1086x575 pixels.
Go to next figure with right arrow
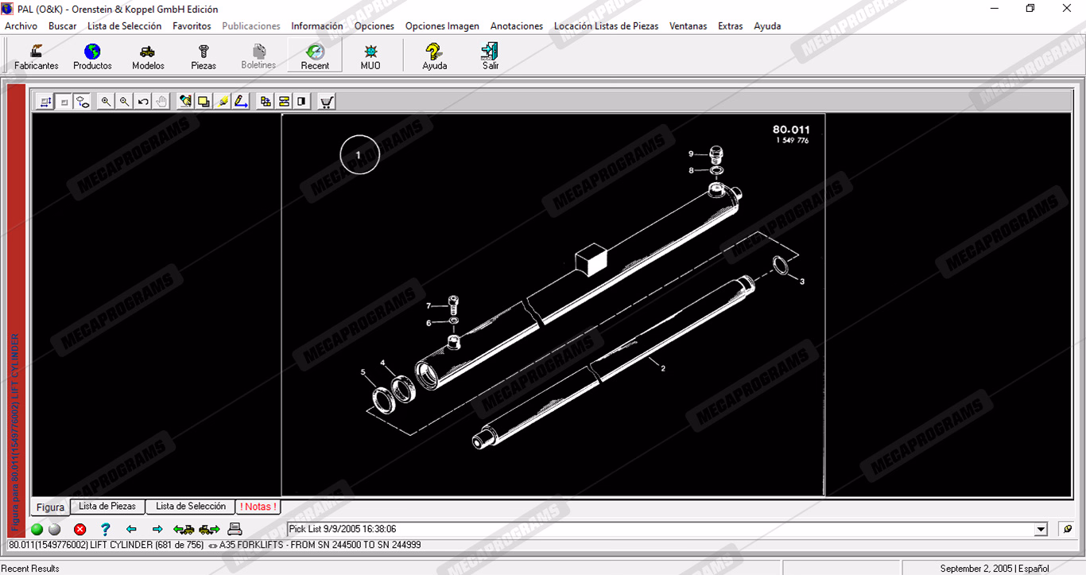coord(157,529)
